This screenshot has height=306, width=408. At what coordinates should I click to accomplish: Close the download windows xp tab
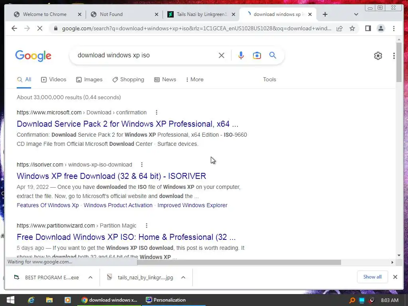click(310, 14)
